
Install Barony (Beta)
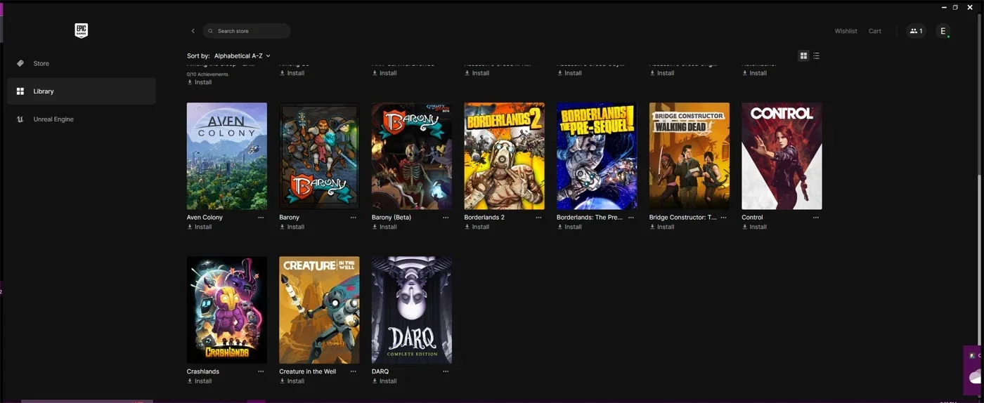[x=384, y=227]
